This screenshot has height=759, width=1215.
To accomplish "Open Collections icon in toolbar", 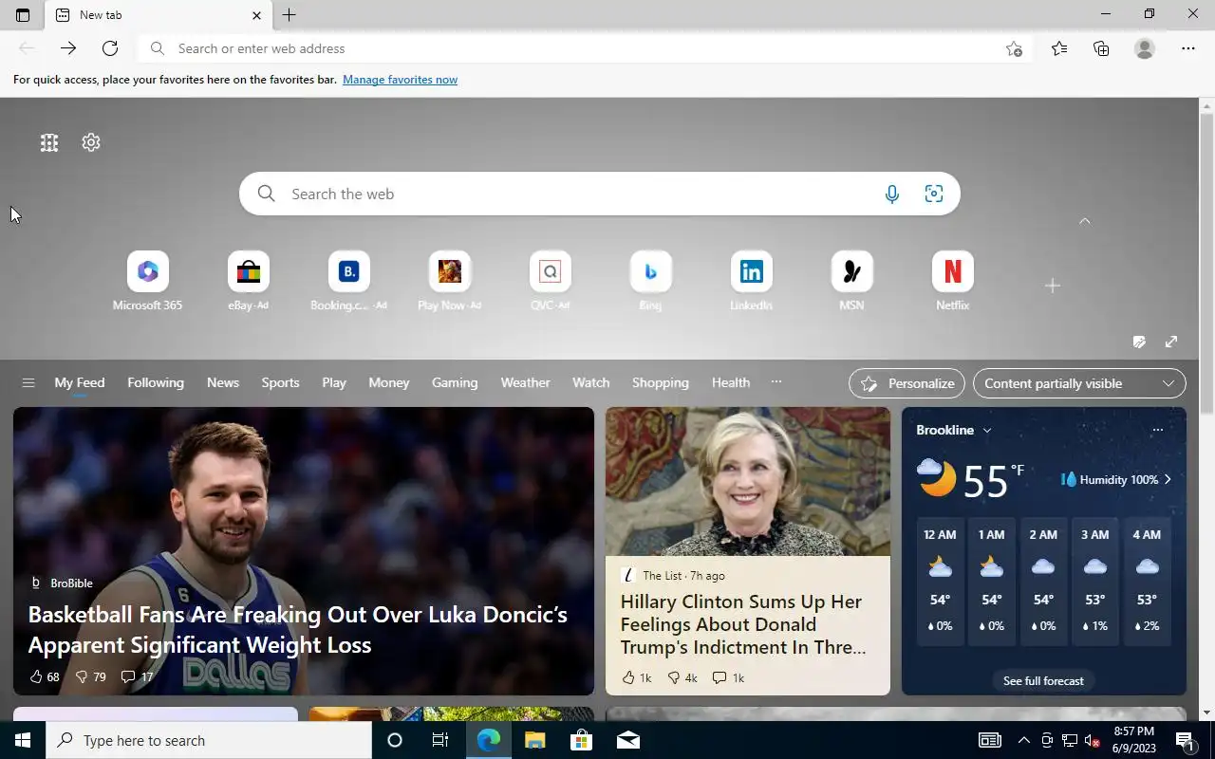I will (1101, 48).
